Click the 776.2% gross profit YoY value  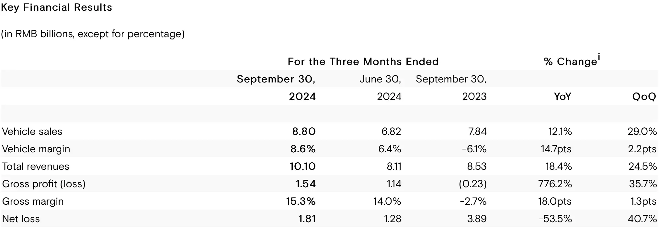(x=555, y=184)
